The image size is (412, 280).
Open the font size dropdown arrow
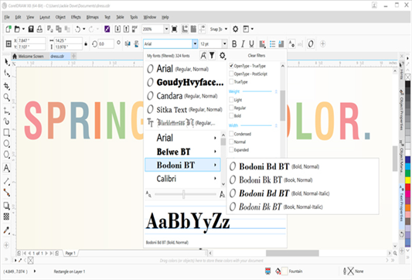coord(224,44)
